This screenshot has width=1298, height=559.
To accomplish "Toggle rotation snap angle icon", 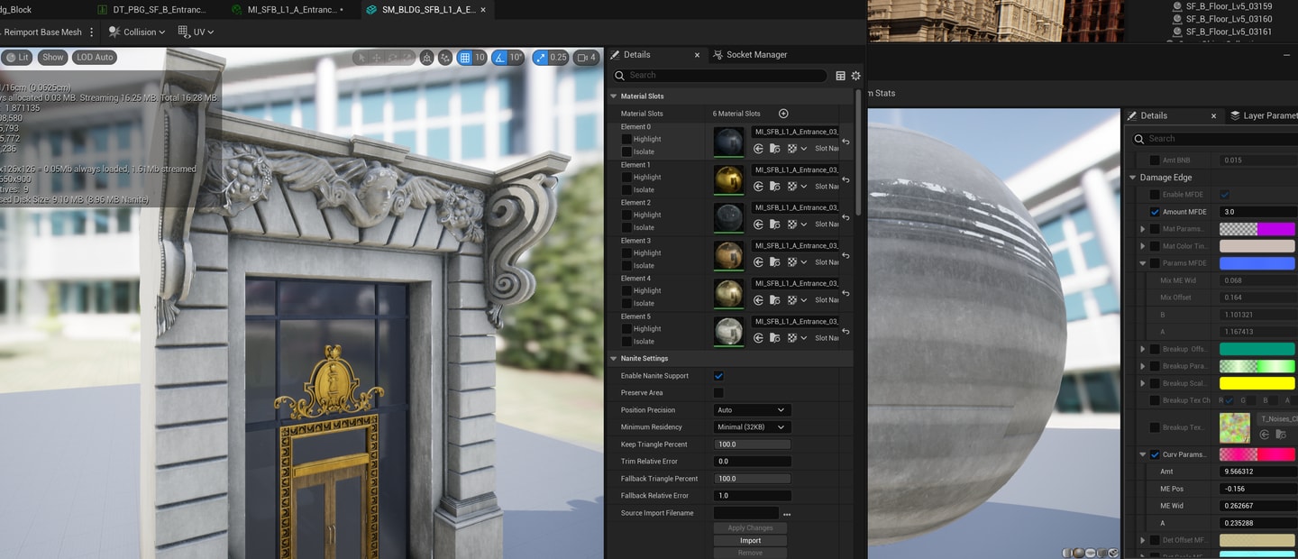I will (499, 58).
